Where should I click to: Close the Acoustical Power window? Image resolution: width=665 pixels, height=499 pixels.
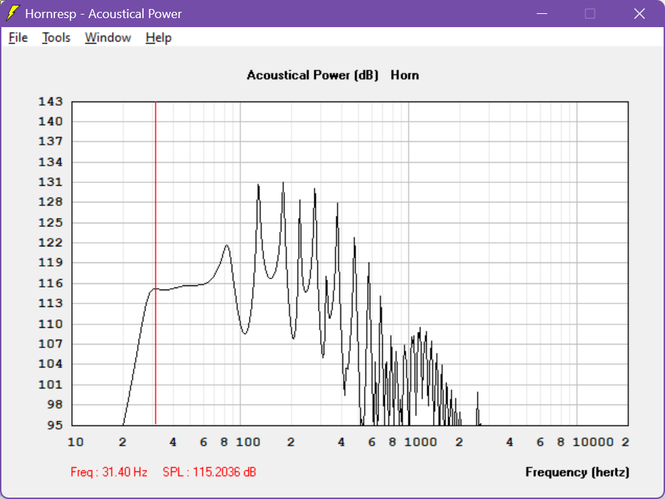click(x=639, y=13)
